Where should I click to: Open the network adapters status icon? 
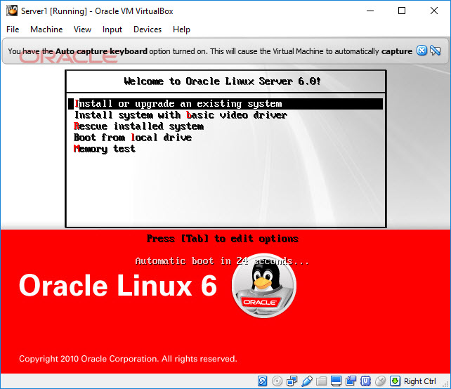pyautogui.click(x=292, y=381)
